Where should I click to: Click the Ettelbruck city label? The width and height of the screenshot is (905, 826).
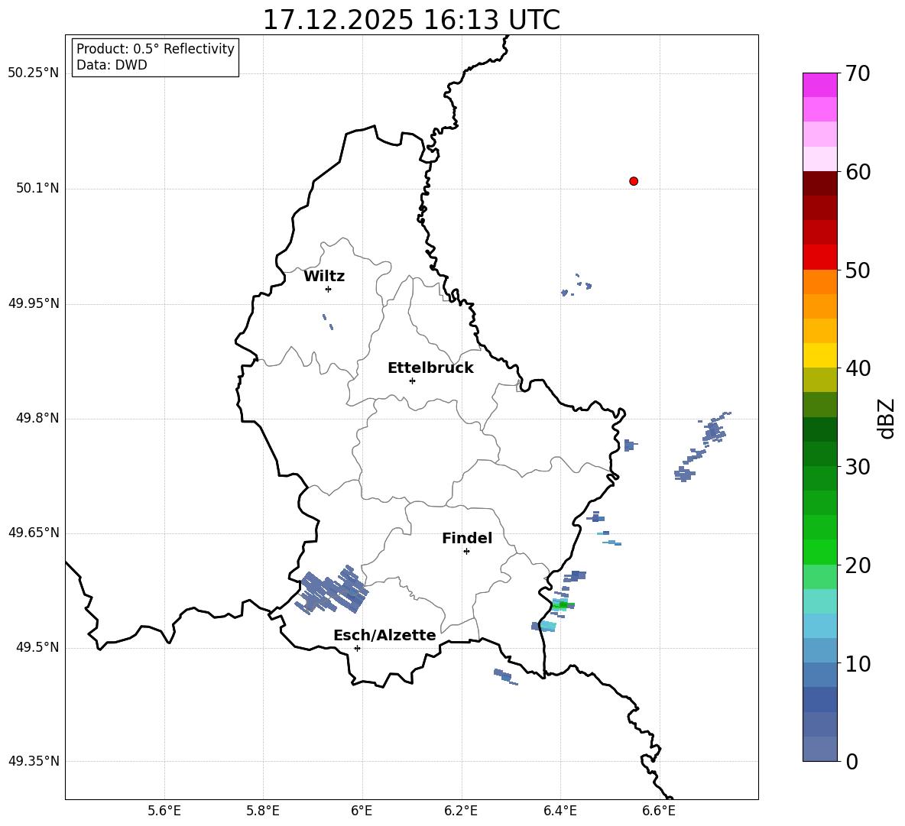(430, 368)
